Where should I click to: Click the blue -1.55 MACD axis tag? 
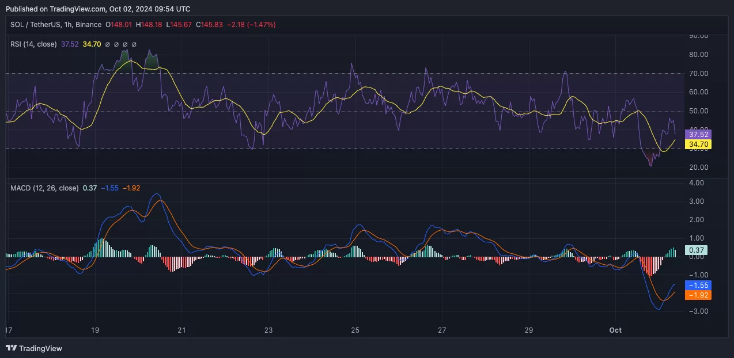(698, 285)
